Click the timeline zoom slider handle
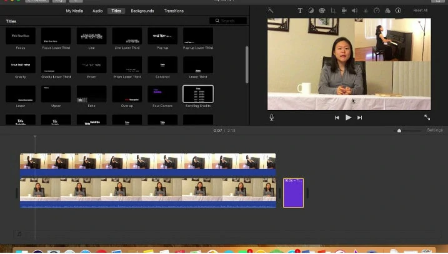 (x=399, y=131)
